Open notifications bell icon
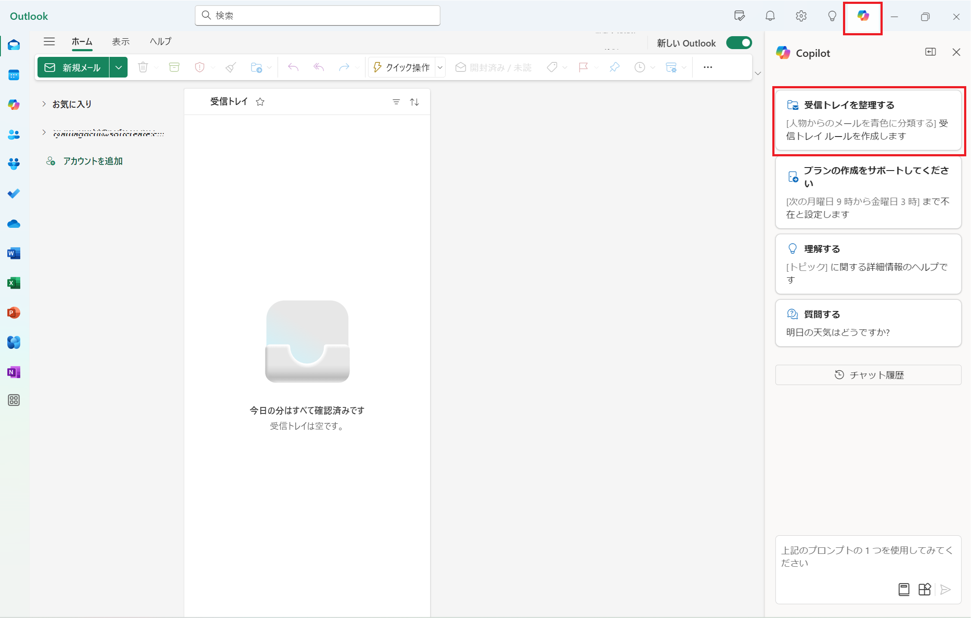 pos(770,16)
